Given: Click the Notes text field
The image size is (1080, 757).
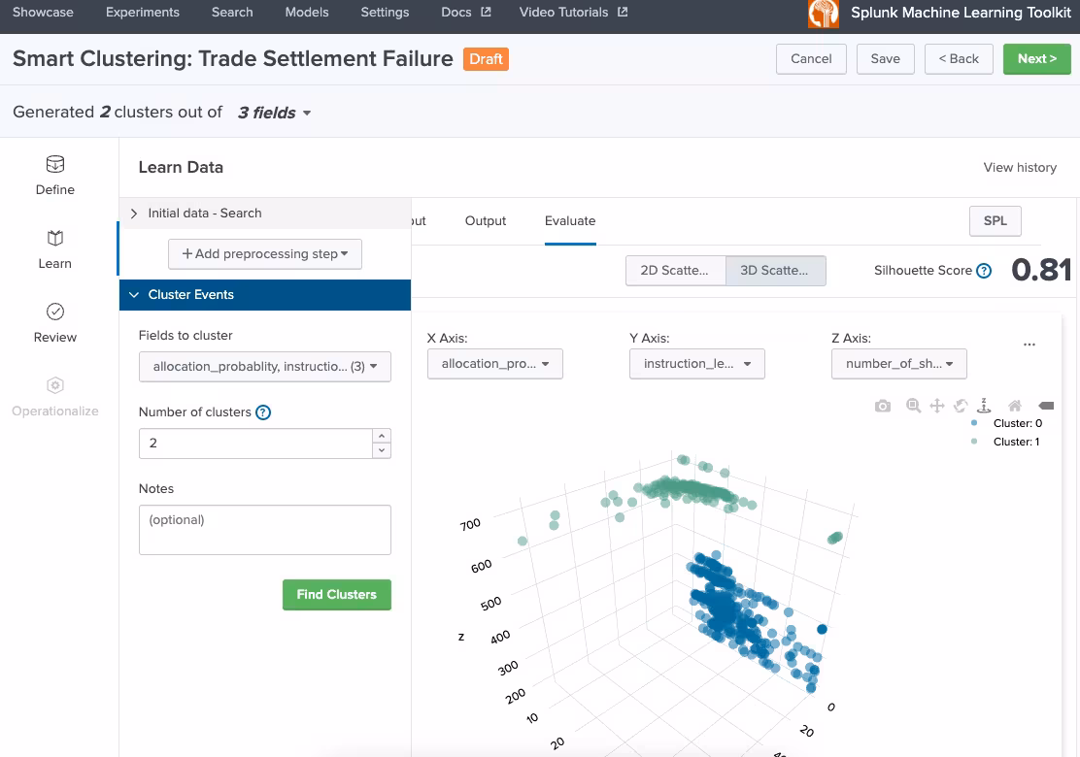Looking at the screenshot, I should [x=264, y=530].
